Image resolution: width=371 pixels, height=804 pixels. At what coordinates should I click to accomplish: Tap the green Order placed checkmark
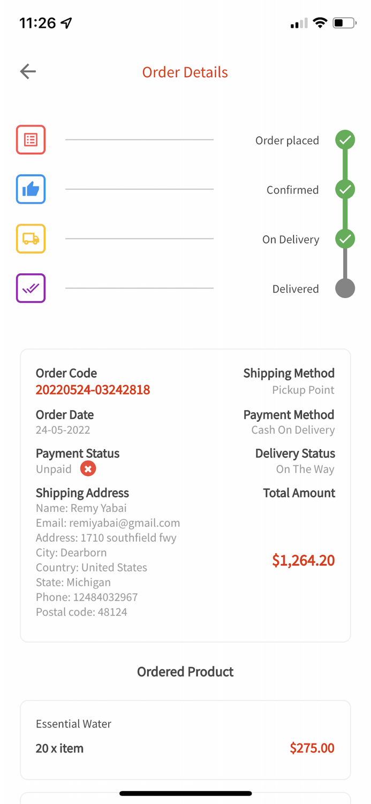click(345, 140)
